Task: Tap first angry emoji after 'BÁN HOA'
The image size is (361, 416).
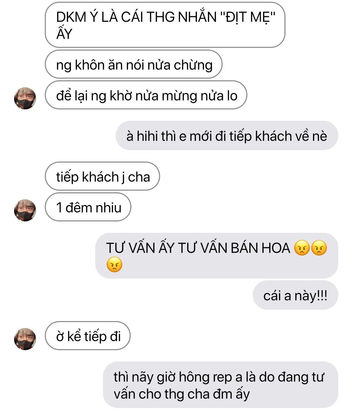Action: (x=302, y=248)
